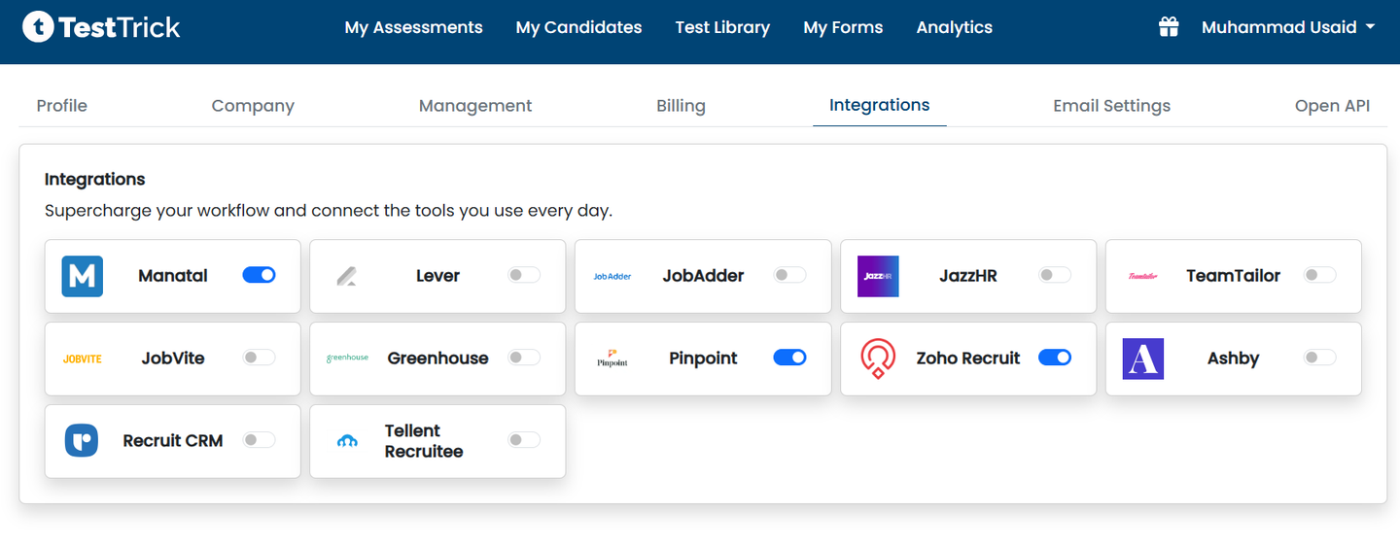The image size is (1400, 547).
Task: Click the Pinpoint card label
Action: click(703, 359)
